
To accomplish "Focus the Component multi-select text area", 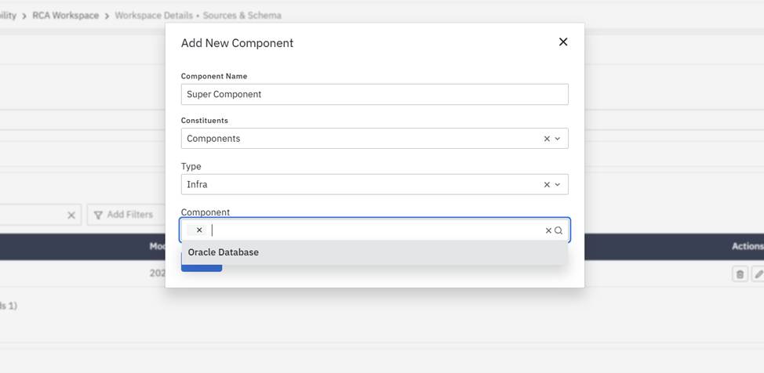I will tap(377, 230).
